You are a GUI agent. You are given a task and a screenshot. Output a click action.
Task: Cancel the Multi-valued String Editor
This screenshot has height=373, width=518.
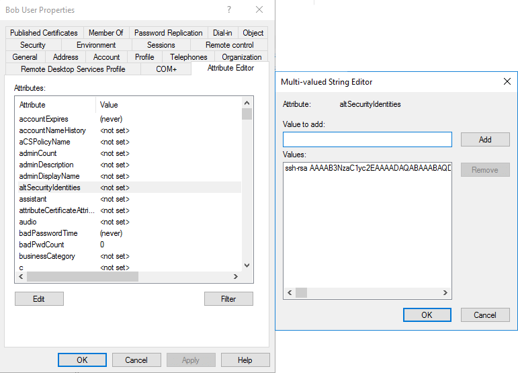485,315
